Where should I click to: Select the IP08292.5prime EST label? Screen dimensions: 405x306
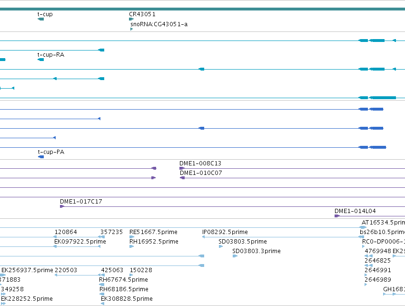pos(225,232)
